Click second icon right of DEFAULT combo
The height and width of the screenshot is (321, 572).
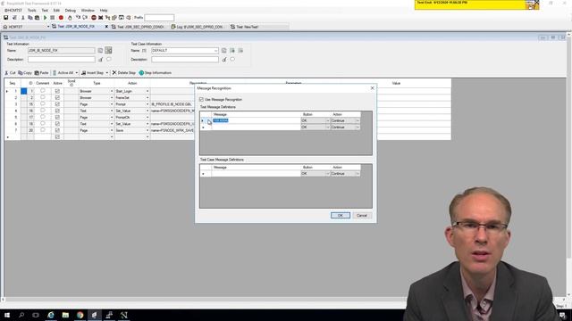pos(232,51)
